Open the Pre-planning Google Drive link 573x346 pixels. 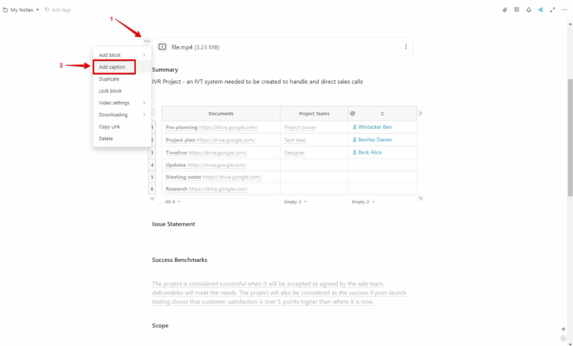point(228,128)
